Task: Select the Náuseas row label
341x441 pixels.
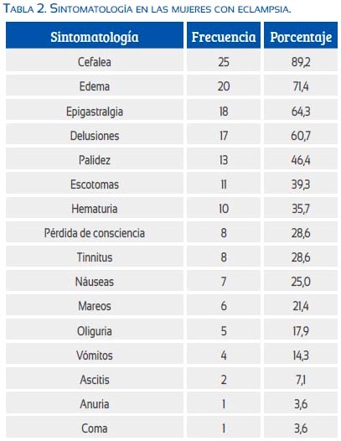Action: pyautogui.click(x=95, y=282)
